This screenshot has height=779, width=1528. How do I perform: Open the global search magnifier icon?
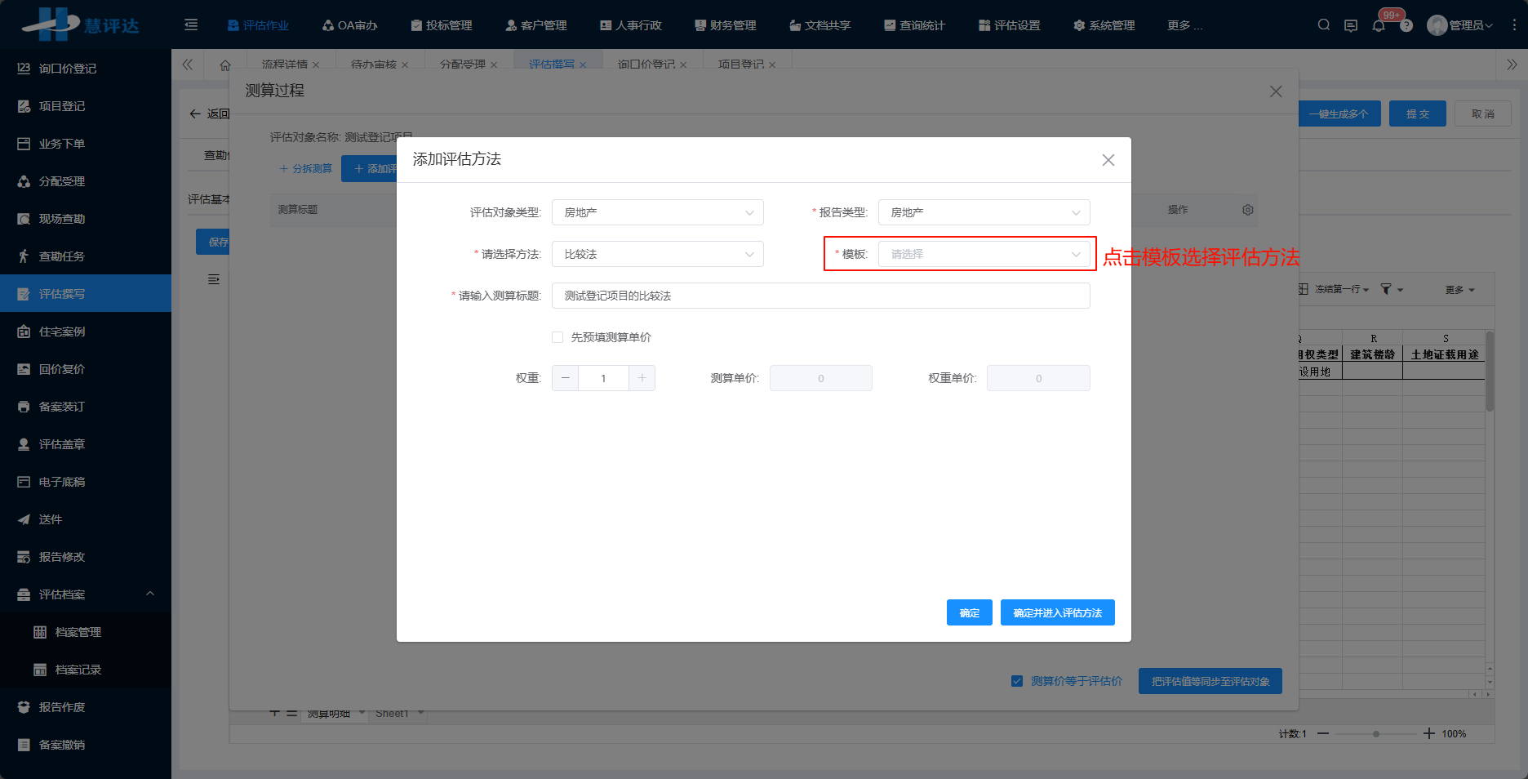1323,24
